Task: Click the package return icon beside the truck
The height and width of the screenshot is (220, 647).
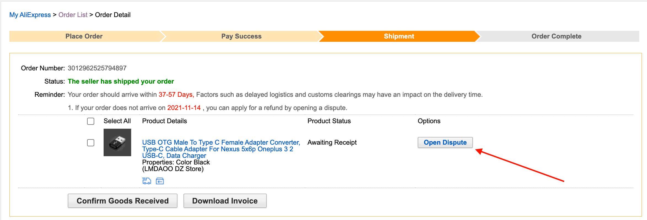Action: coord(159,181)
